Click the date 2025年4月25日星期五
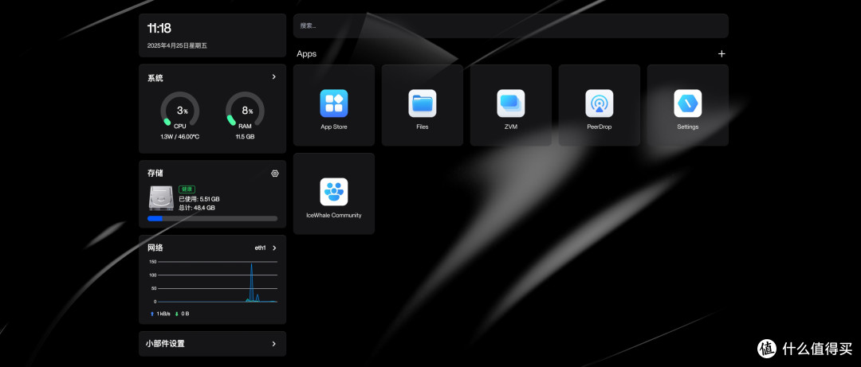This screenshot has width=861, height=367. tap(177, 46)
